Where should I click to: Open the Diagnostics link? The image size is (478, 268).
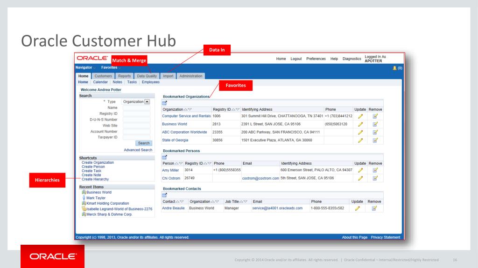coord(352,59)
